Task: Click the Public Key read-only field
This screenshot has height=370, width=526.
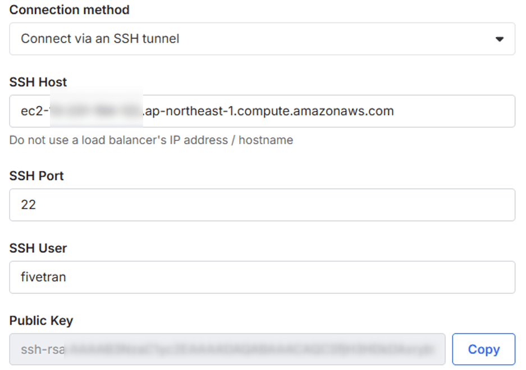Action: pos(227,349)
